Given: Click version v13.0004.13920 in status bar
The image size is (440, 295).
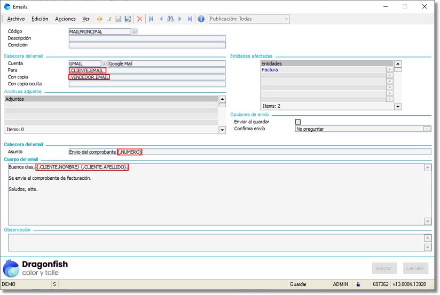Looking at the screenshot, I should coord(410,284).
